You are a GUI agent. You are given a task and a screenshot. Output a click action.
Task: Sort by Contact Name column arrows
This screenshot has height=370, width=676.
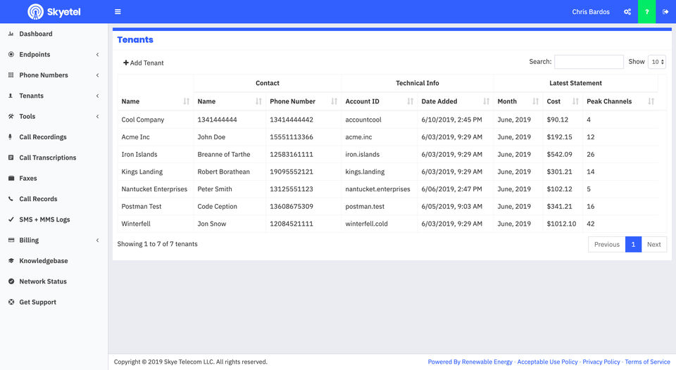click(258, 101)
